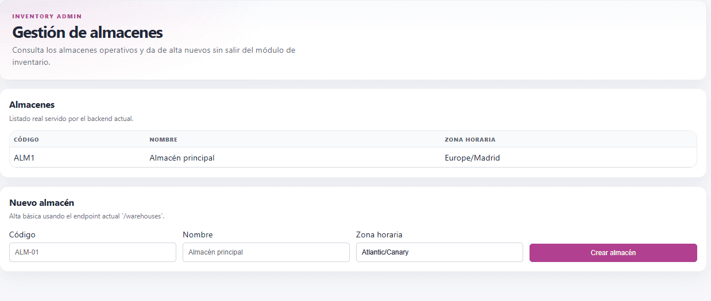Select the ALM1 code cell
711x301 pixels.
click(x=24, y=158)
